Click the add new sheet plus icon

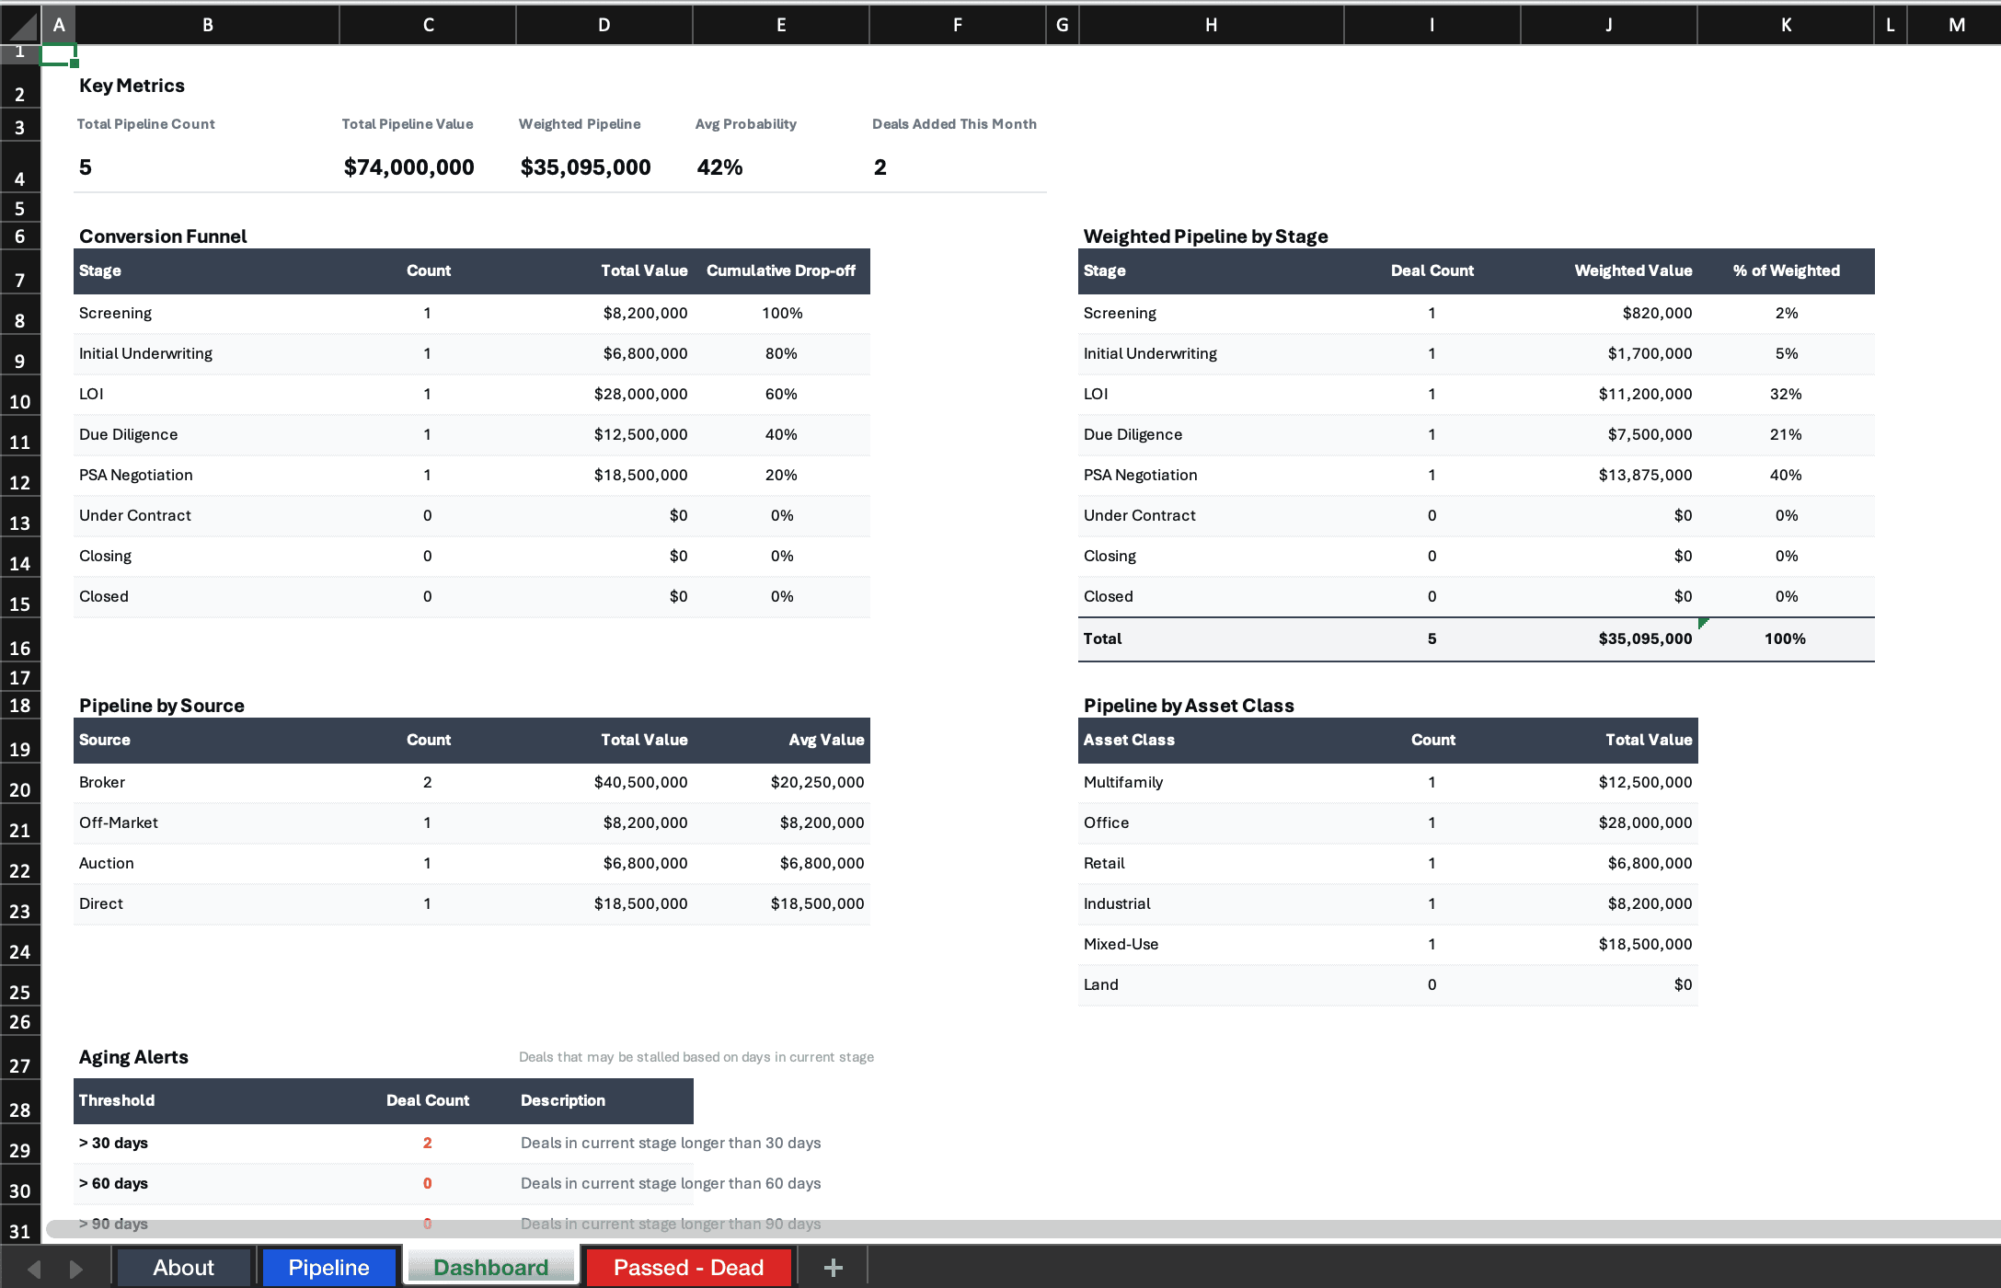(x=833, y=1267)
